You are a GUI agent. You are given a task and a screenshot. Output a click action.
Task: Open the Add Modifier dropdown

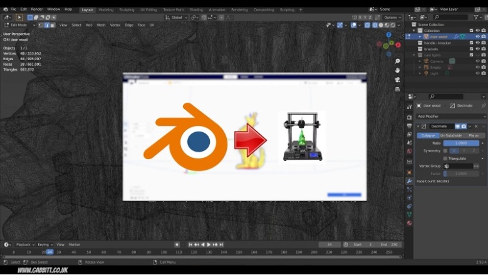(x=451, y=117)
